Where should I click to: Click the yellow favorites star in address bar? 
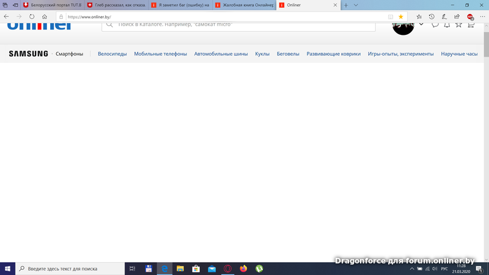(401, 17)
